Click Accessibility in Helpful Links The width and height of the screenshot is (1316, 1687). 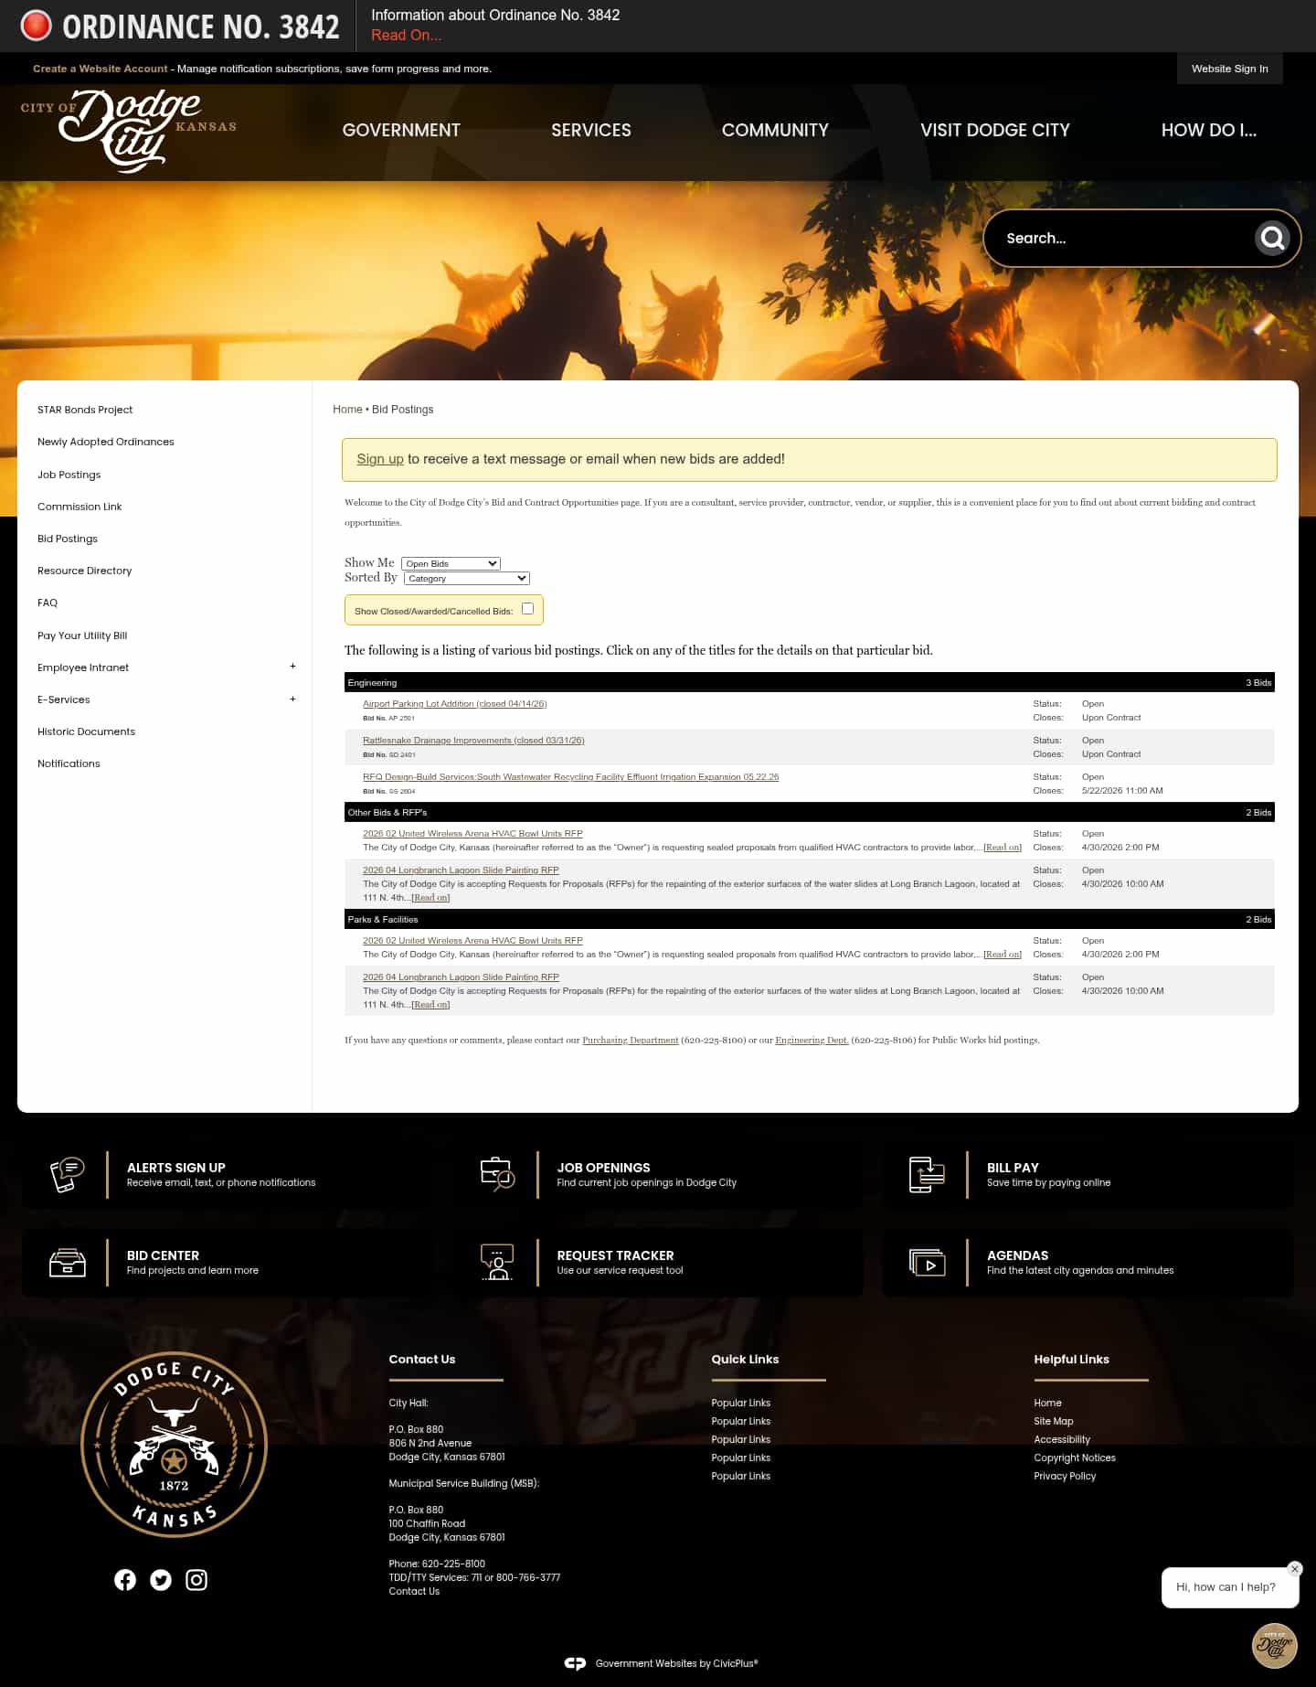[1062, 1439]
